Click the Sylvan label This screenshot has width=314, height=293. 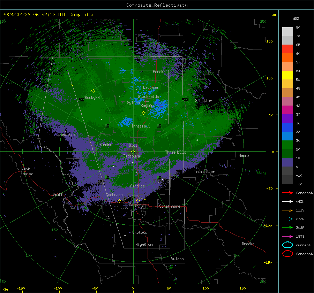coord(133,103)
